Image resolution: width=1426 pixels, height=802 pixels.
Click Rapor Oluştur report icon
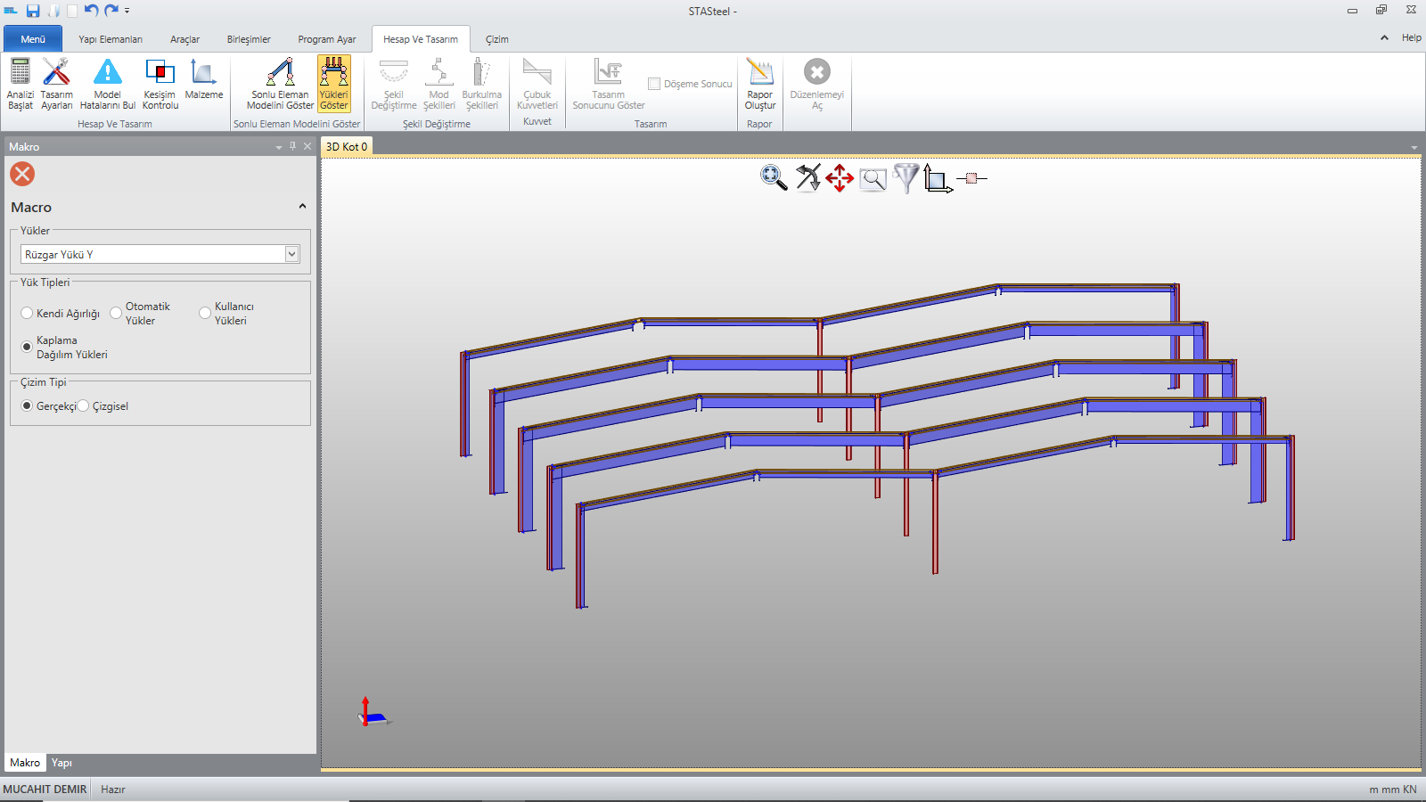pyautogui.click(x=760, y=73)
